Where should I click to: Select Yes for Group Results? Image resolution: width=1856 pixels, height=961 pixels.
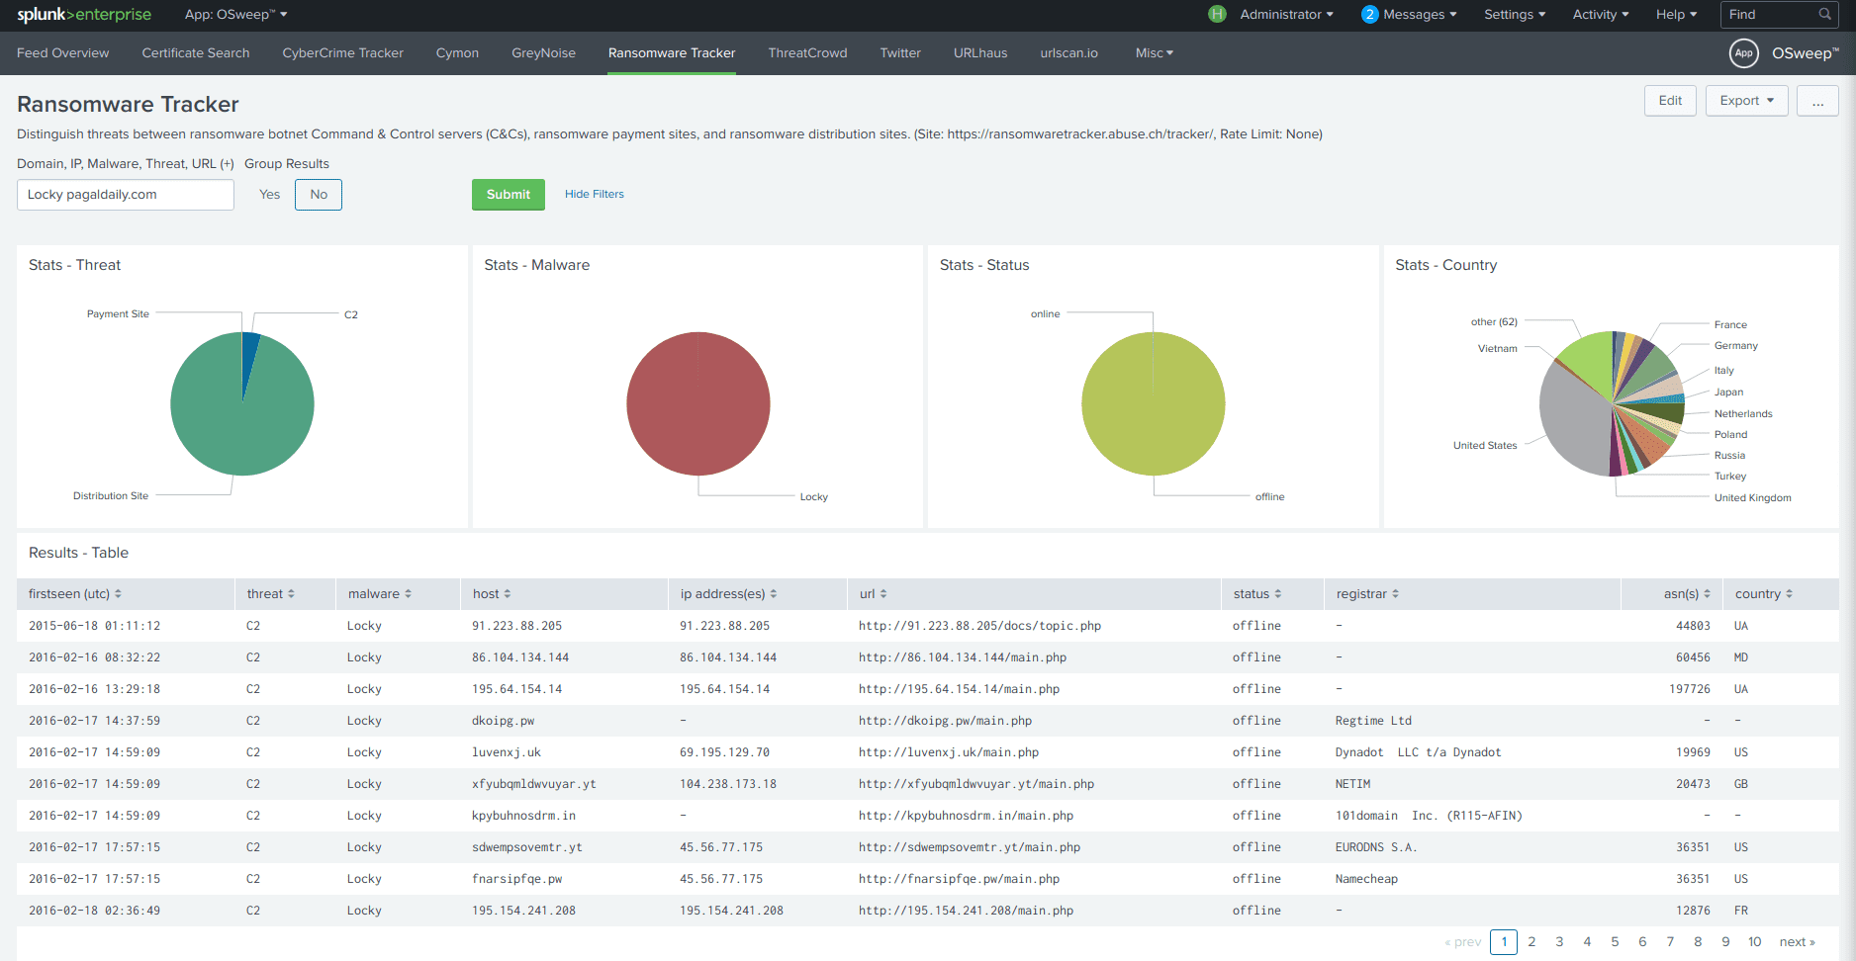point(269,195)
